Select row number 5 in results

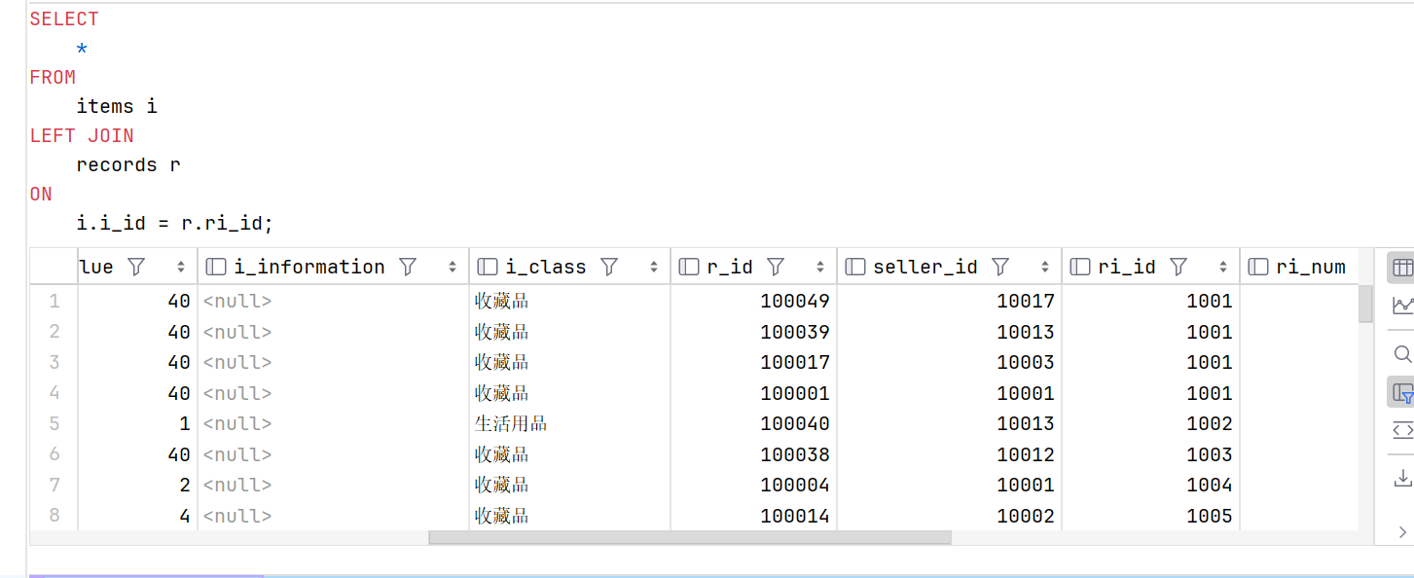point(54,423)
